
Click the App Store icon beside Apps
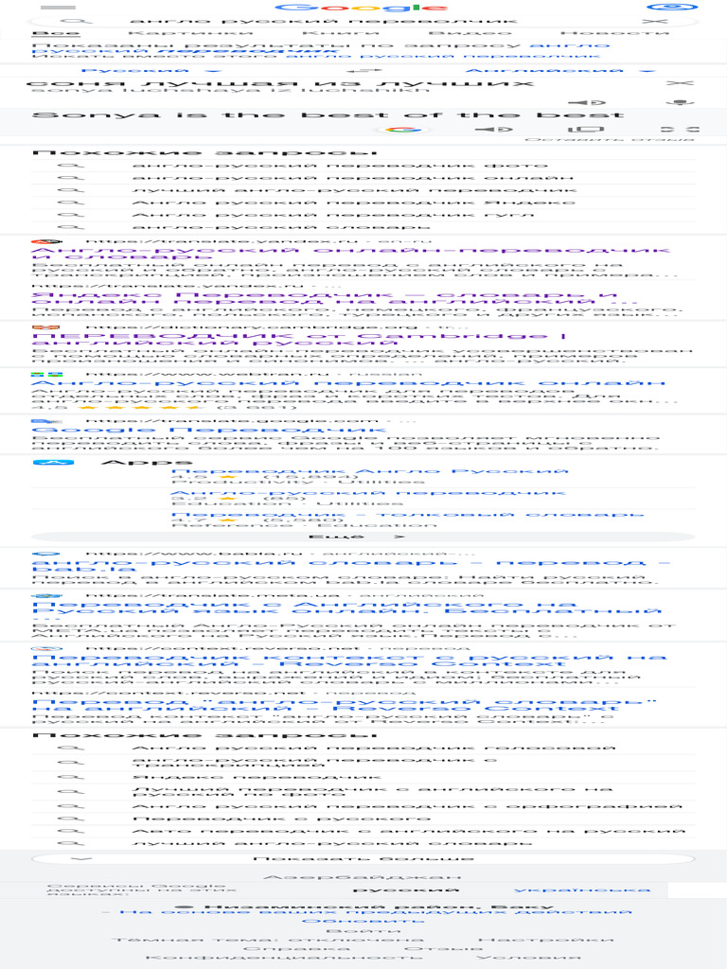pos(53,462)
